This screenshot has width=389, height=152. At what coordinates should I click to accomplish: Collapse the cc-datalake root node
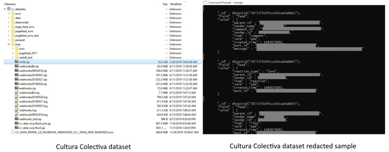5,9
